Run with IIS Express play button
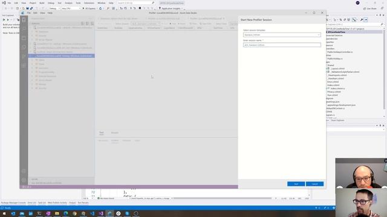The image size is (387, 217). [x=83, y=8]
